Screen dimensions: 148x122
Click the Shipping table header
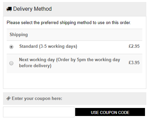[19, 35]
